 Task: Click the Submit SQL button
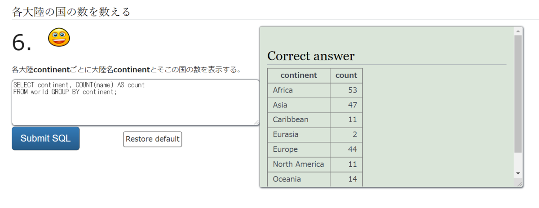click(x=45, y=138)
